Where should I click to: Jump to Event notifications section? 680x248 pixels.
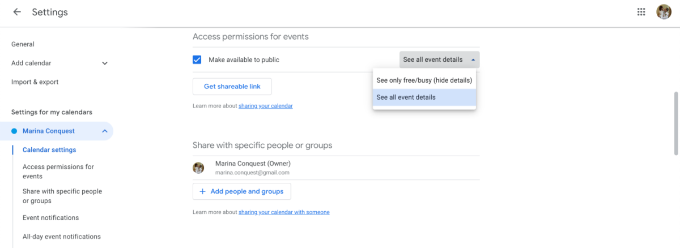[x=50, y=217]
